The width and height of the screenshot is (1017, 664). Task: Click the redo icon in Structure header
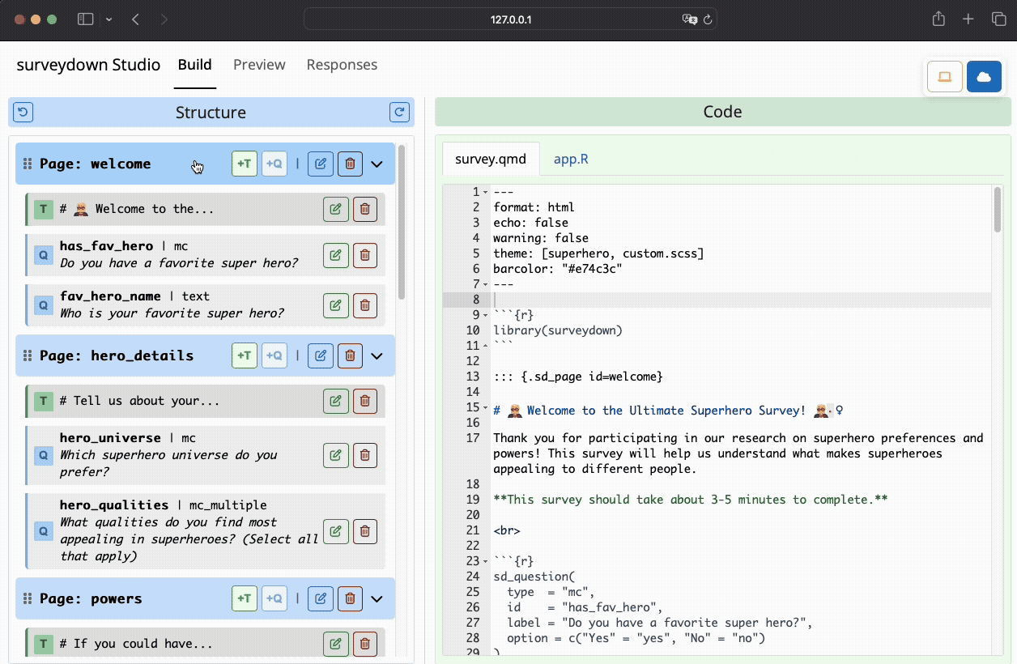tap(399, 113)
